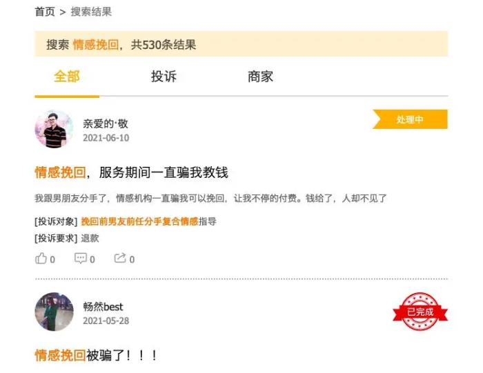Click username 畅然best
483x373 pixels.
pyautogui.click(x=103, y=307)
